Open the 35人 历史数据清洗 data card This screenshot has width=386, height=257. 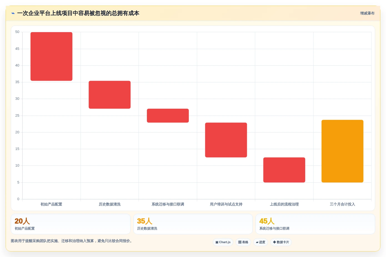193,224
